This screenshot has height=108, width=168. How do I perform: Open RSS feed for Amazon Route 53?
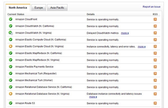point(155,103)
